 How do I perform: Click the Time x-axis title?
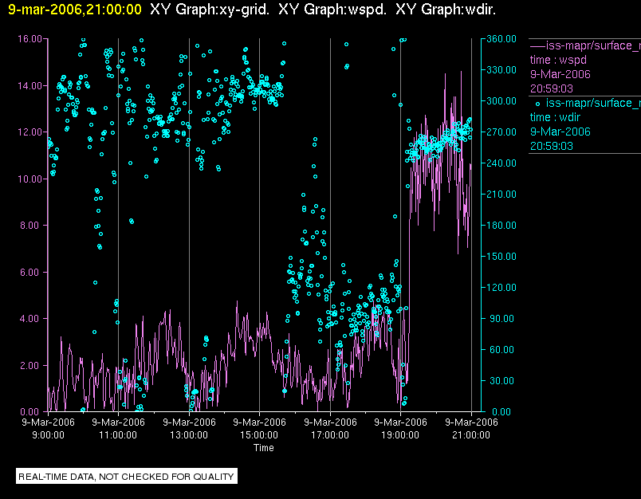click(x=264, y=448)
